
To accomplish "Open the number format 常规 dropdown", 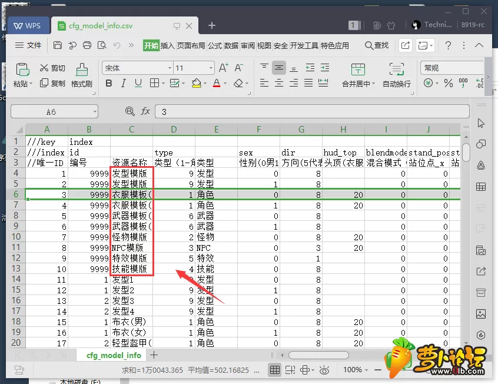I will tap(452, 68).
